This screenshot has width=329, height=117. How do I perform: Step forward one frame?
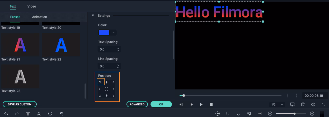tap(191, 104)
